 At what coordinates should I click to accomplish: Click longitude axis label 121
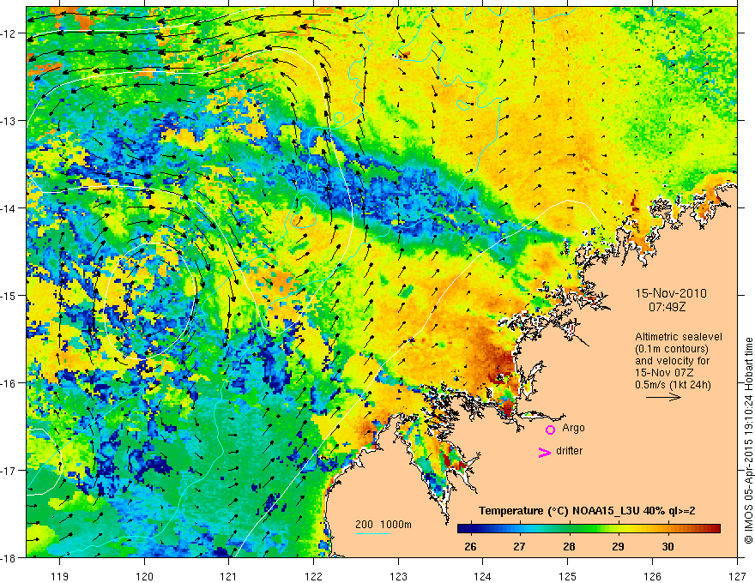pos(229,576)
